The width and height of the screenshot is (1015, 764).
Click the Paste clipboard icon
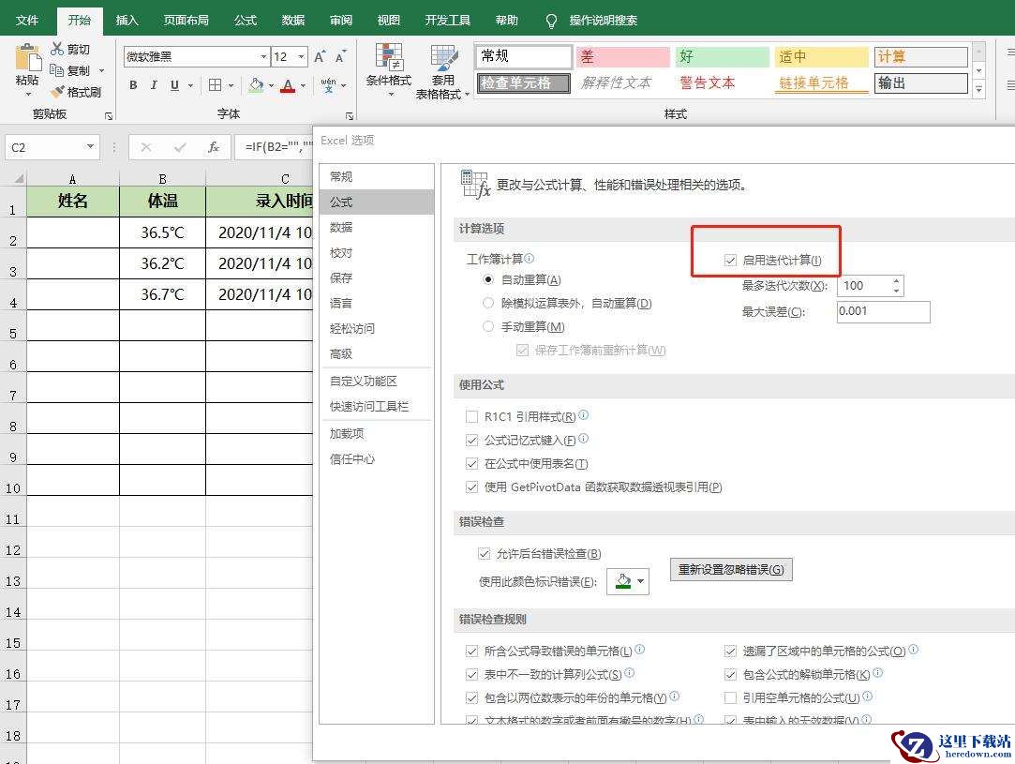pyautogui.click(x=27, y=57)
